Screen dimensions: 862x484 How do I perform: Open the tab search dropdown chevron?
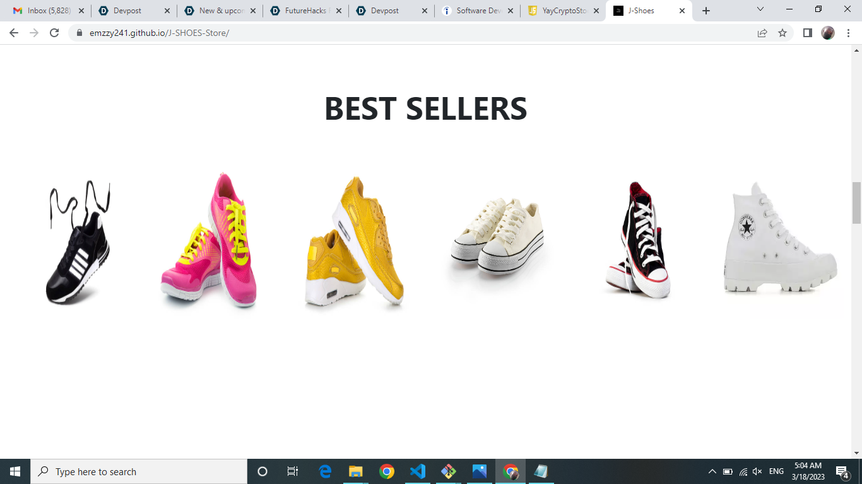(759, 10)
